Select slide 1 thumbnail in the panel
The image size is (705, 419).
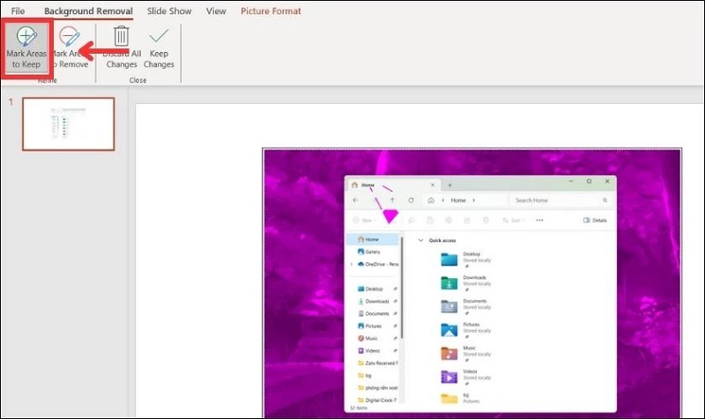tap(68, 124)
